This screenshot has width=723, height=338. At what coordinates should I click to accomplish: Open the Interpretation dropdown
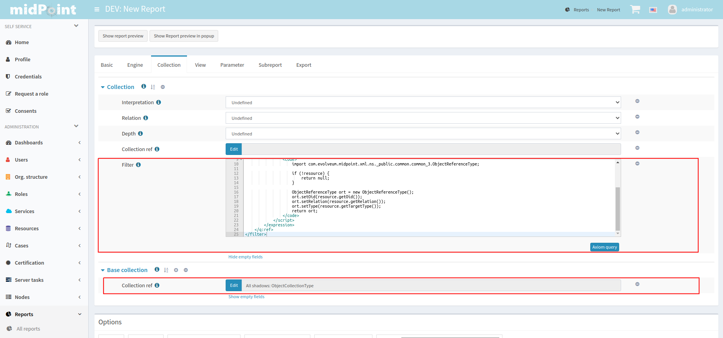coord(423,103)
